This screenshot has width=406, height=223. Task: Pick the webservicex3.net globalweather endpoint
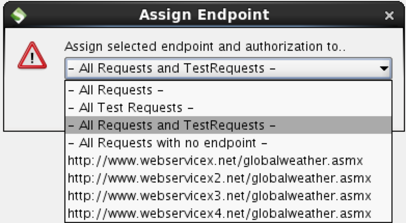[220, 196]
